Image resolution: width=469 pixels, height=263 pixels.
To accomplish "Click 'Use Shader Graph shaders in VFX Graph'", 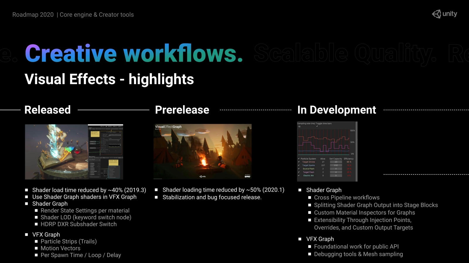I will click(84, 197).
